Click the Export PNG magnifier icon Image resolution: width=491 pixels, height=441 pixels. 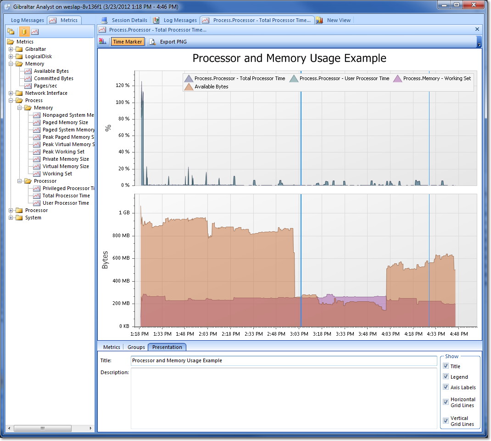point(152,42)
